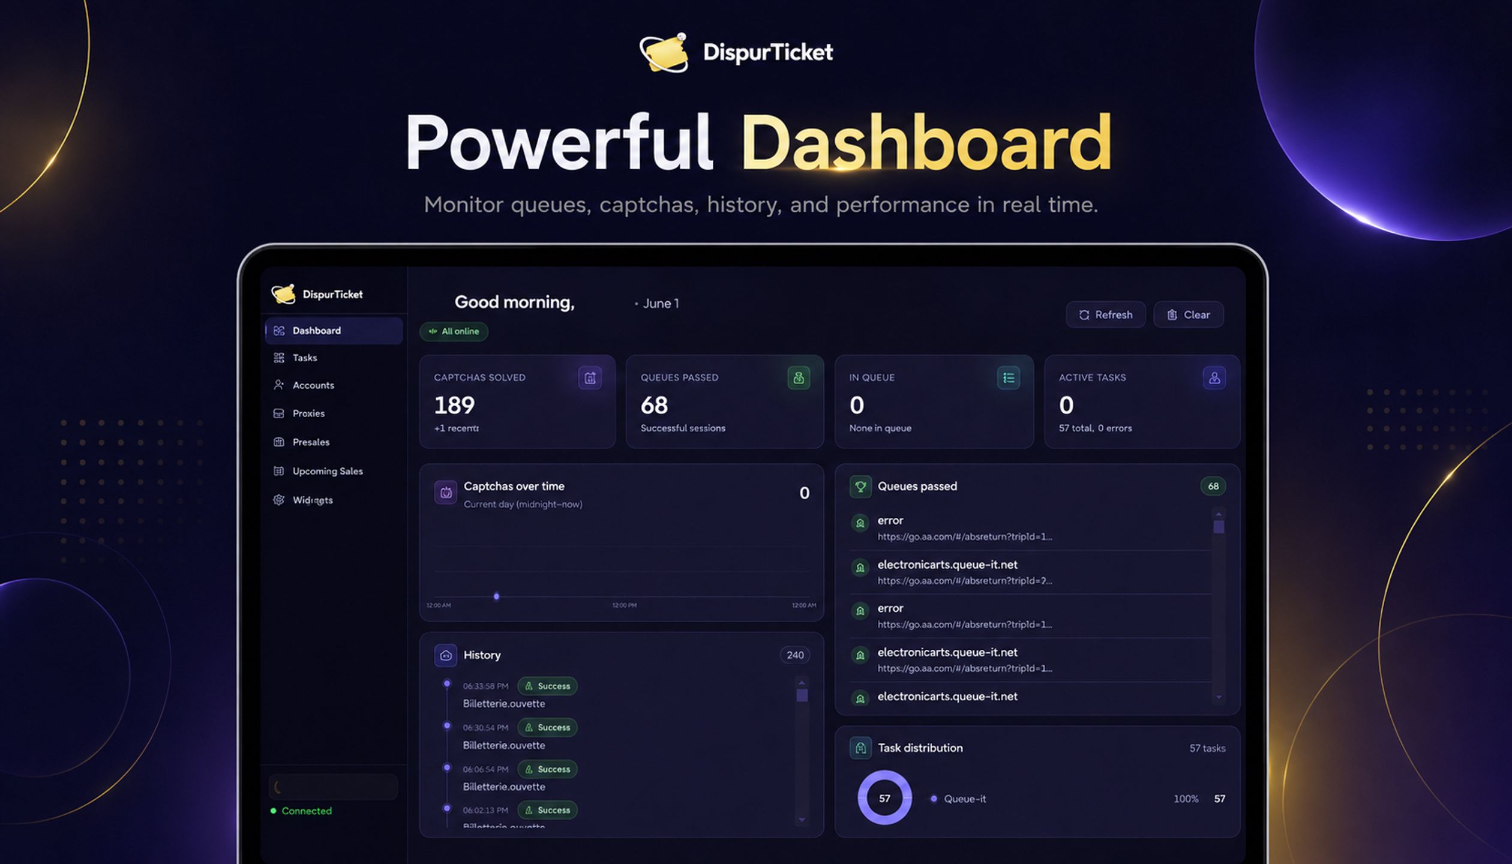1512x864 pixels.
Task: Click the large DispurTicket logo above the headline
Action: [736, 52]
